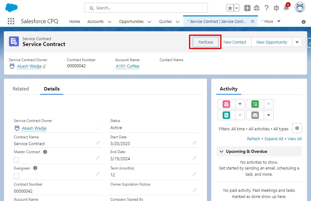
Task: Click the change owner icon next to Akash Wadje in header
Action: pos(44,66)
